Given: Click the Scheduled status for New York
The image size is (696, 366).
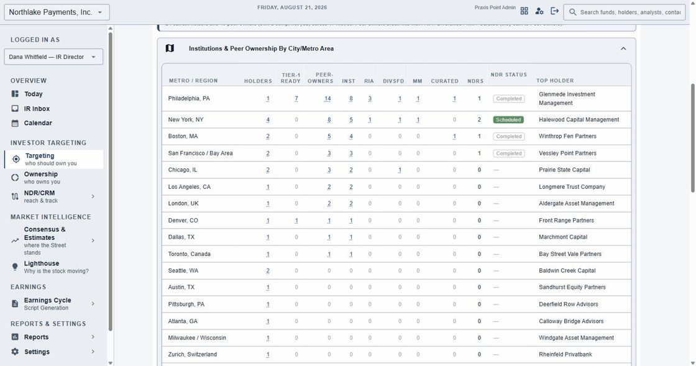Looking at the screenshot, I should point(508,120).
